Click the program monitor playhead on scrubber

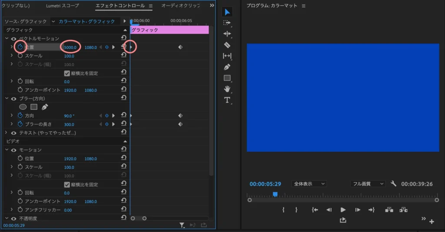tap(275, 194)
